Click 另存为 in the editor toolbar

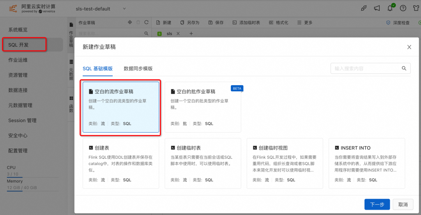[190, 23]
